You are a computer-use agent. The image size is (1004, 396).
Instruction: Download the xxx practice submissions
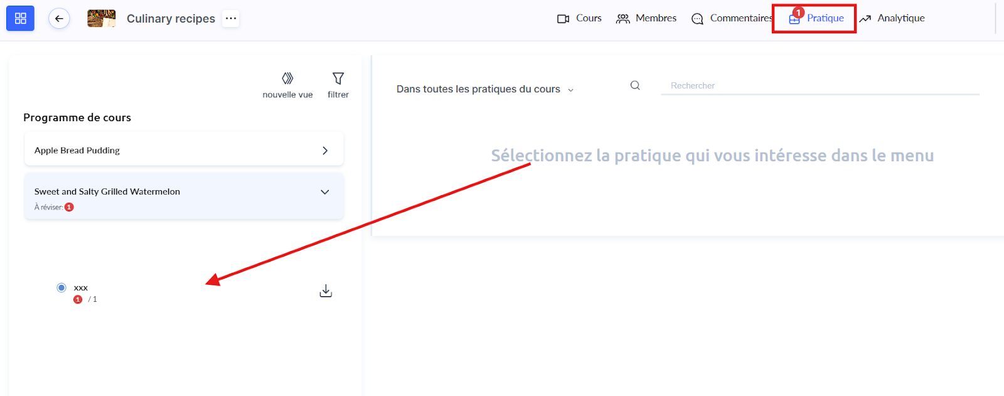coord(326,291)
